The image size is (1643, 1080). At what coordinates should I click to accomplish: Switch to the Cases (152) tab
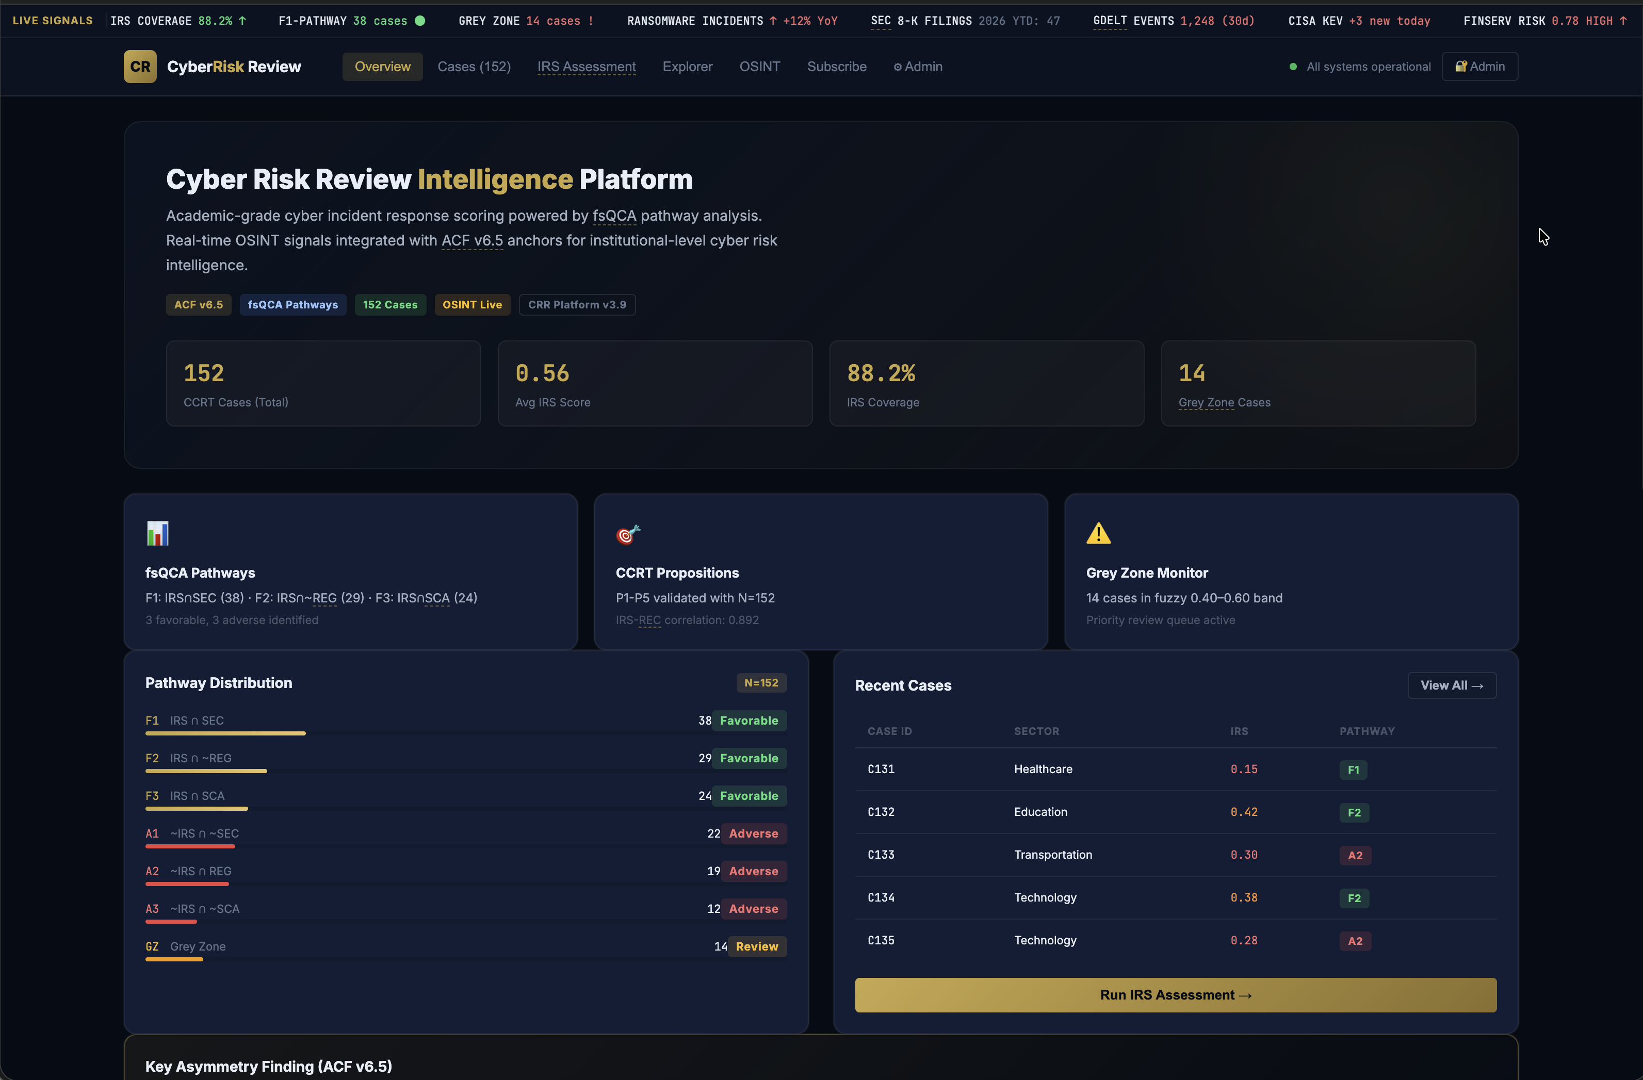coord(474,66)
